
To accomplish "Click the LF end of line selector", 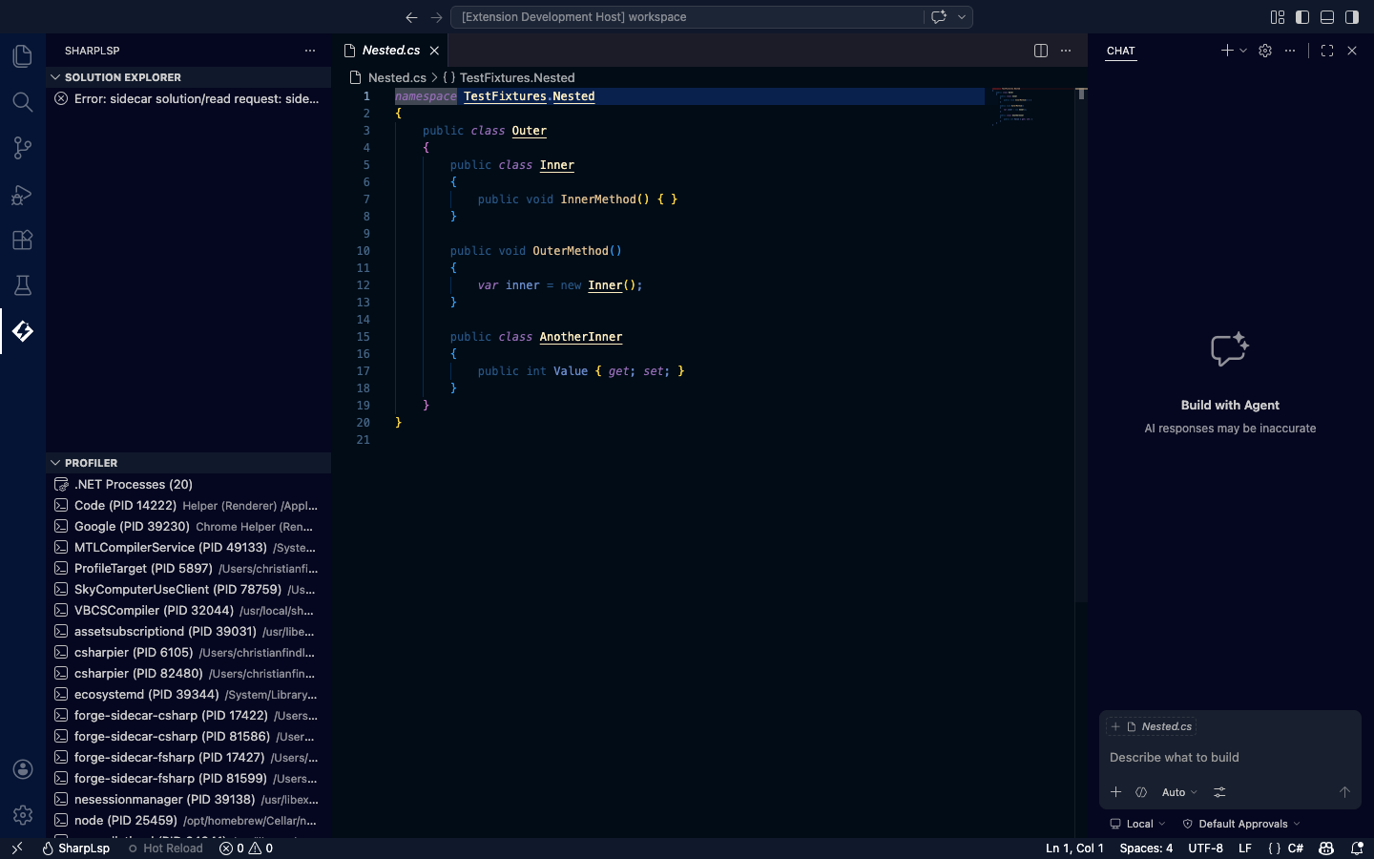I will pyautogui.click(x=1245, y=848).
